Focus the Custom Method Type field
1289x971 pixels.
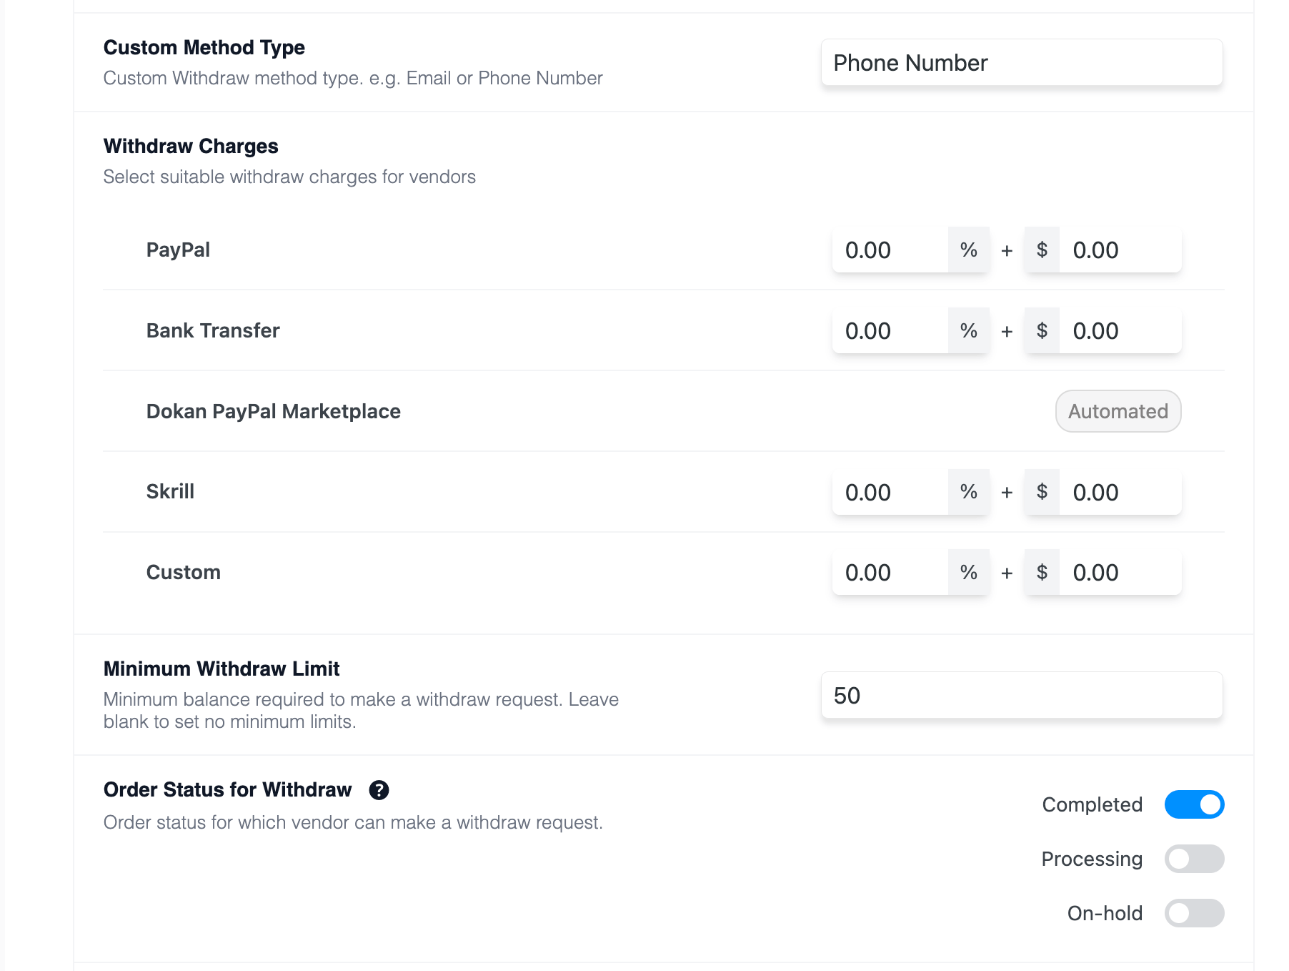(x=1022, y=63)
